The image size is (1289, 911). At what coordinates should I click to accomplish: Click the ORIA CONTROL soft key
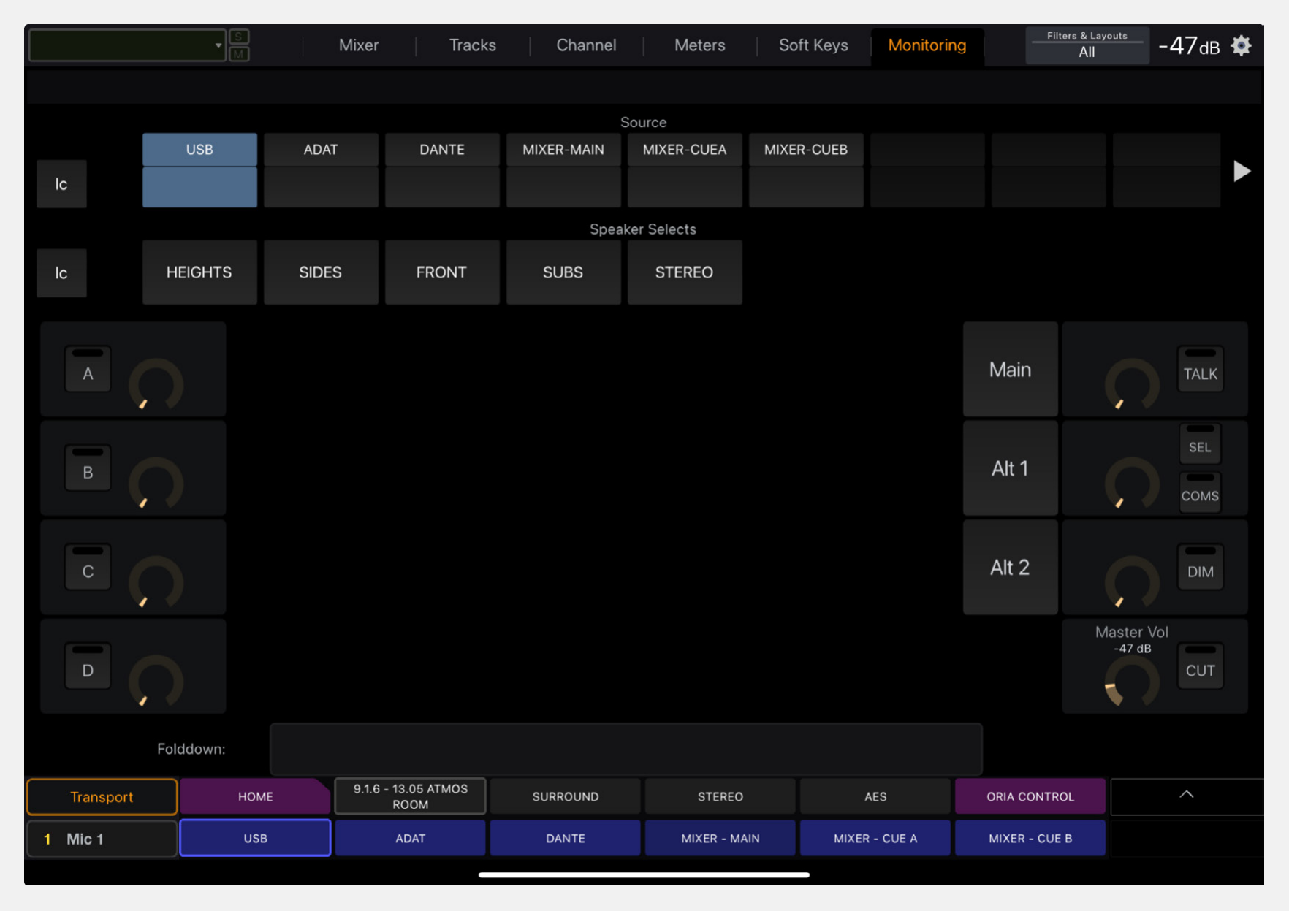(x=1030, y=796)
